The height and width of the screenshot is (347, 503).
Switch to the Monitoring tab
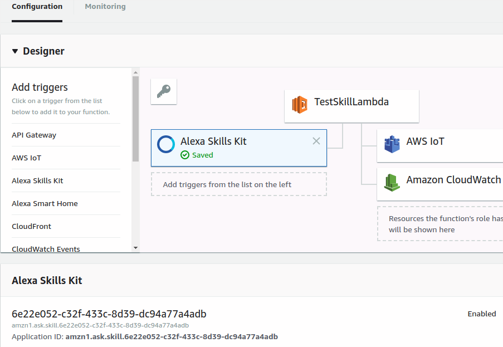[x=105, y=7]
